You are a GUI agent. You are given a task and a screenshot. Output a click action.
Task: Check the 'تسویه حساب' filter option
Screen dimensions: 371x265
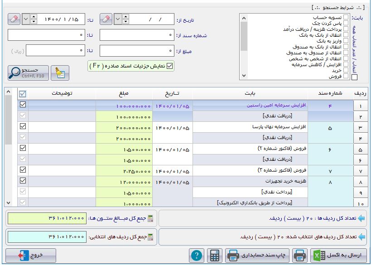(346, 17)
